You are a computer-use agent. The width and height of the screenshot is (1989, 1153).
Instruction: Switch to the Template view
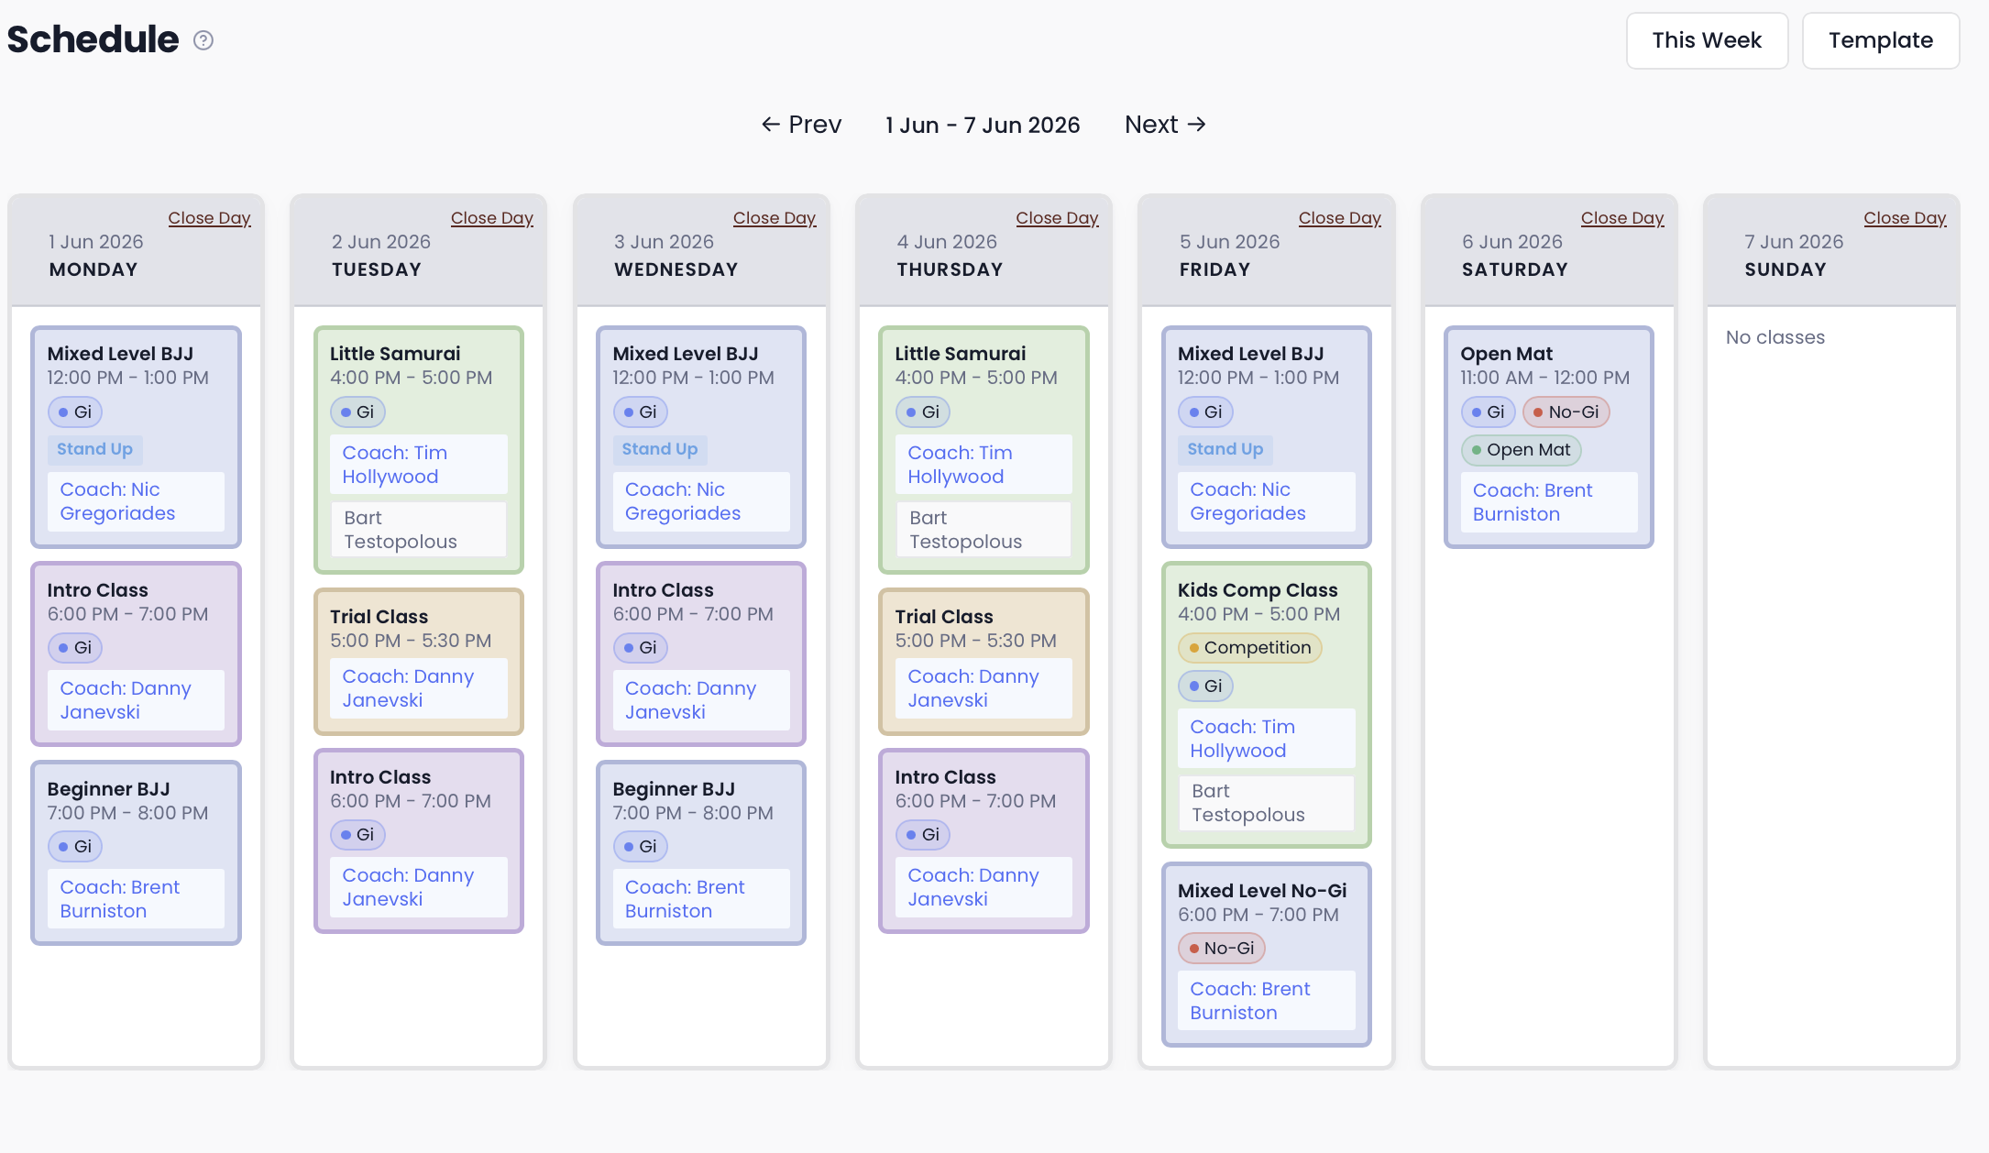[x=1881, y=40]
